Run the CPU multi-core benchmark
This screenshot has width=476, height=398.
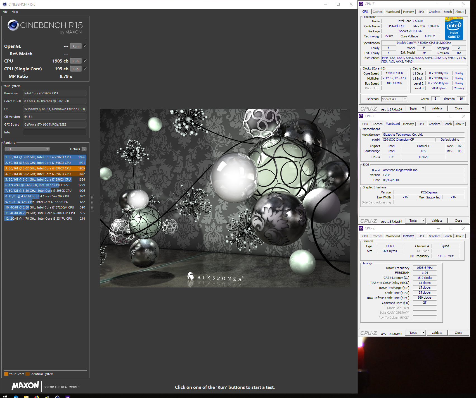point(76,61)
